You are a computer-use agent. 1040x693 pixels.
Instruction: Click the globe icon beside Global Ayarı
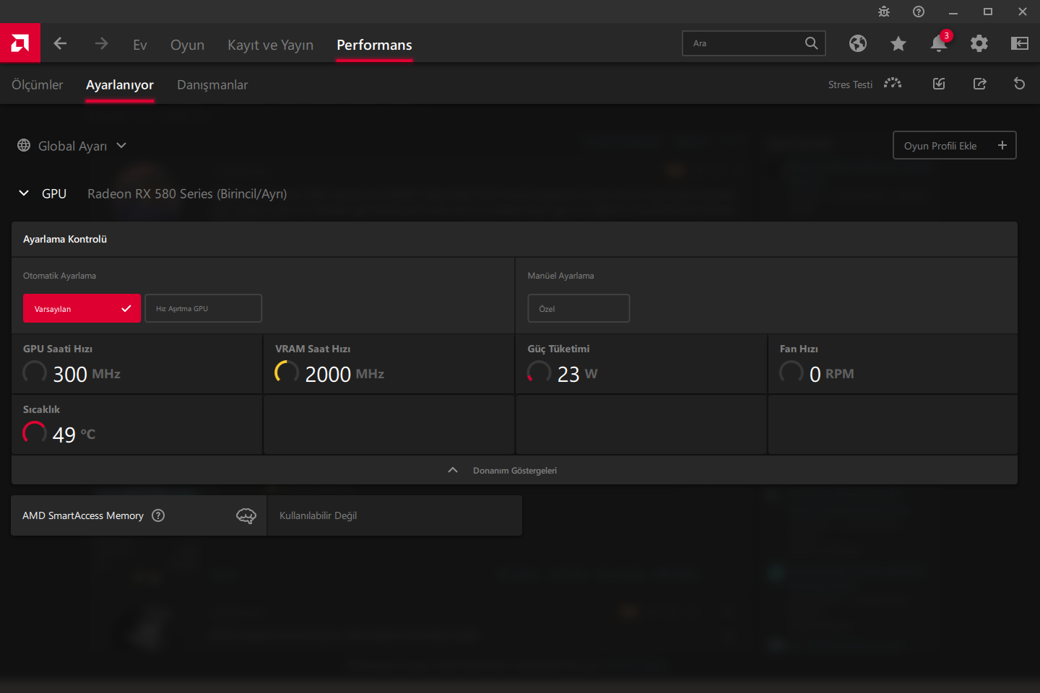[24, 145]
